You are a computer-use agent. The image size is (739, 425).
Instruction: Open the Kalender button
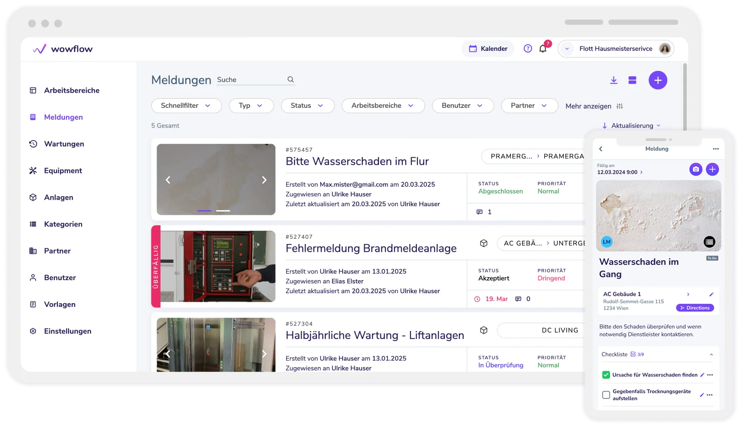[x=488, y=49]
